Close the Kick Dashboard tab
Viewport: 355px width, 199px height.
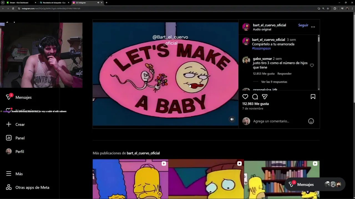point(35,2)
